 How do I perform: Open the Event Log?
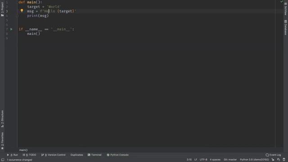273,155
